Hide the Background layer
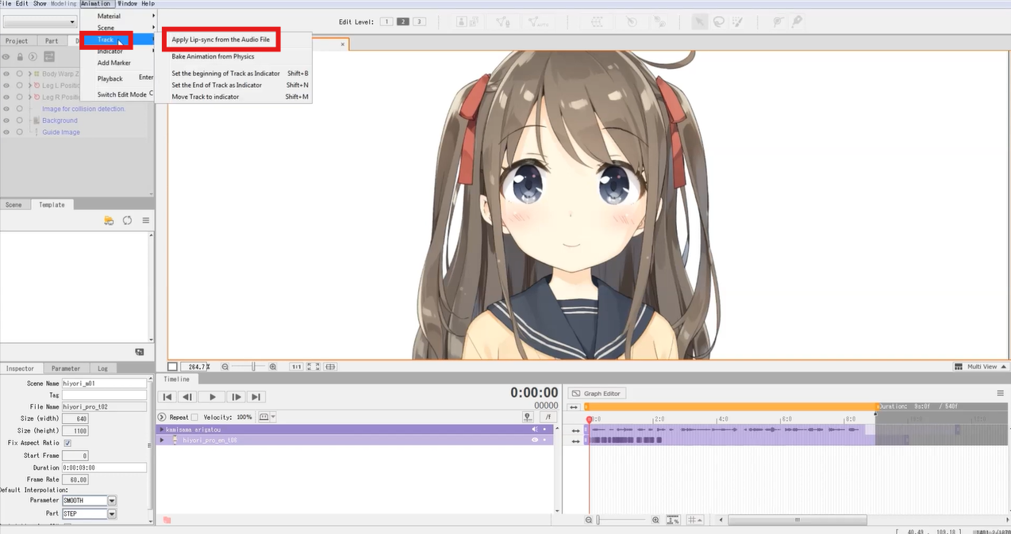1011x534 pixels. pos(6,120)
